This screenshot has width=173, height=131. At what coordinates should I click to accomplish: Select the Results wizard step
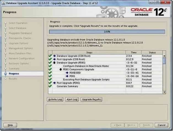click(x=13, y=79)
